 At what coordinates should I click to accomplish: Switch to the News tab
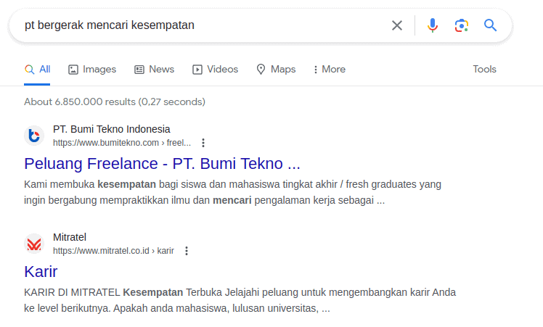[154, 70]
